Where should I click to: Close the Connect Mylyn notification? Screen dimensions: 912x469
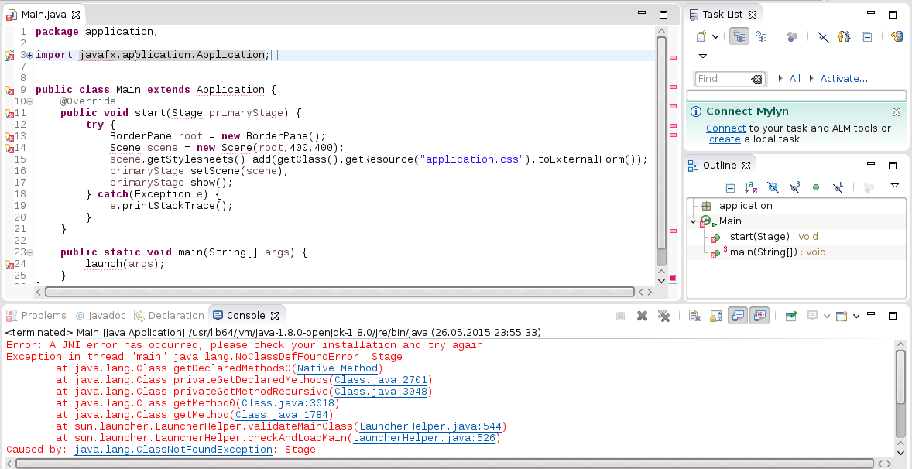(897, 111)
